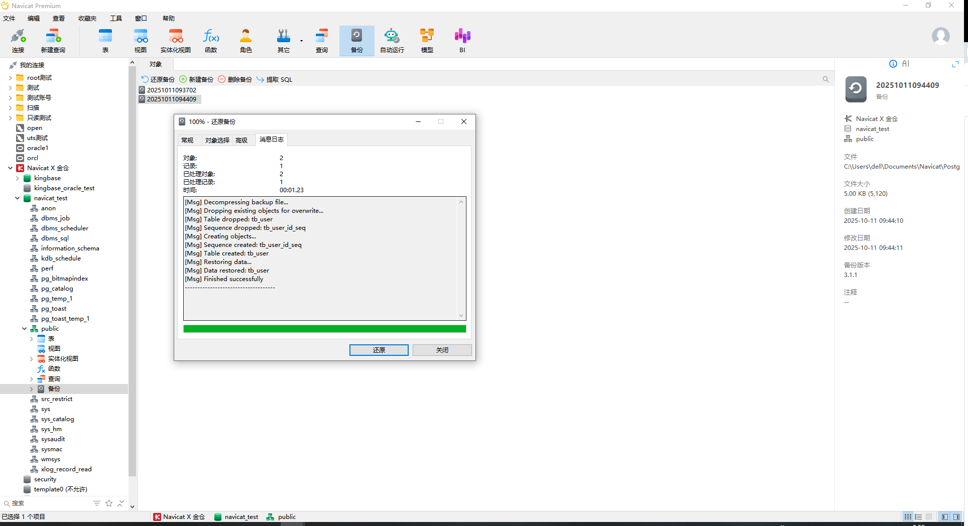Screen dimensions: 968x526
Task: Select the 表 (Table) toolbar icon
Action: (x=105, y=41)
